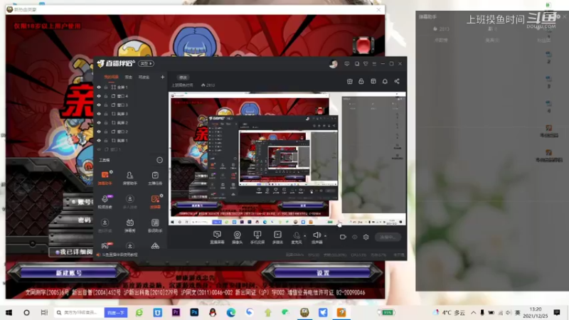This screenshot has width=569, height=320.
Task: Add a new scene with plus button
Action: pos(162,78)
